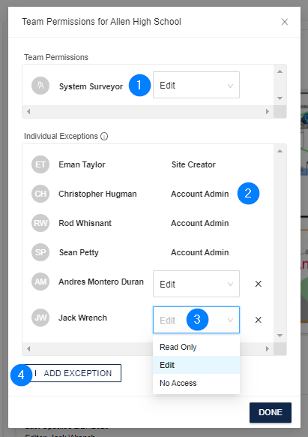This screenshot has width=308, height=437.
Task: Click Christopher Hugman's Account Admin label
Action: 200,194
